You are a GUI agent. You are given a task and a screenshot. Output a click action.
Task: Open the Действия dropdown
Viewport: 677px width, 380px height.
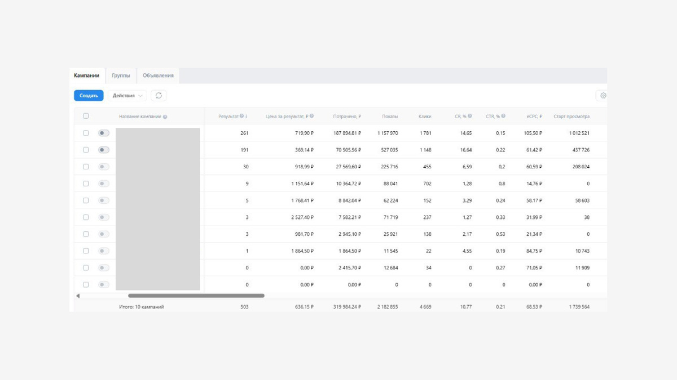pos(127,96)
